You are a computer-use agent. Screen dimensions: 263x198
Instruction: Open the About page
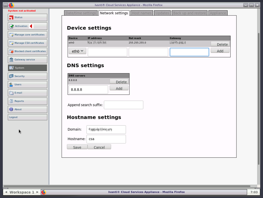[27, 109]
